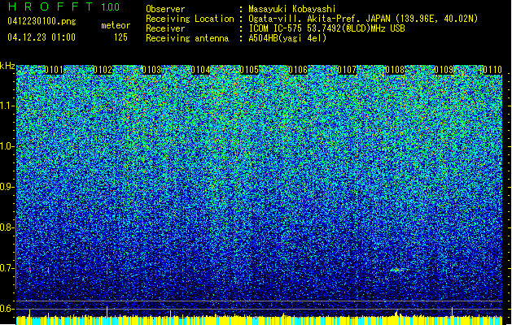Image resolution: width=512 pixels, height=325 pixels.
Task: Click the 0109 time marker
Action: pos(444,70)
